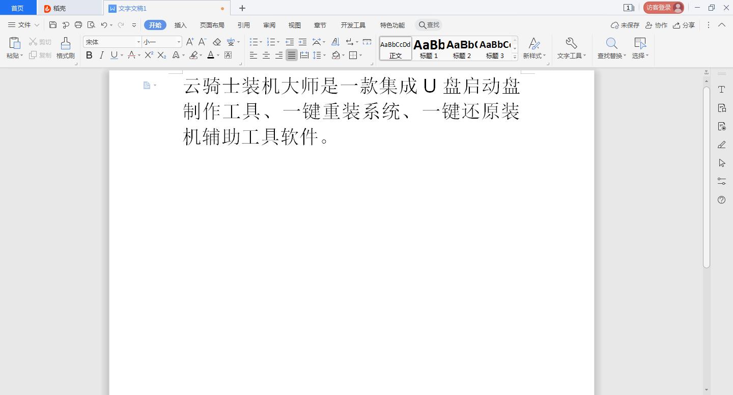Open the settings sliders icon in right sidebar

click(x=721, y=181)
